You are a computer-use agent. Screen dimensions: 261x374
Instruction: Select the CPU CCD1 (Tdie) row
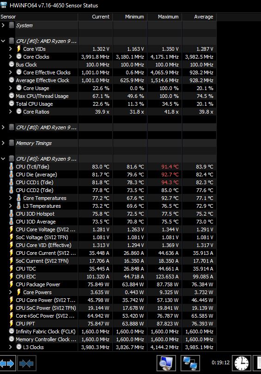[x=108, y=182]
